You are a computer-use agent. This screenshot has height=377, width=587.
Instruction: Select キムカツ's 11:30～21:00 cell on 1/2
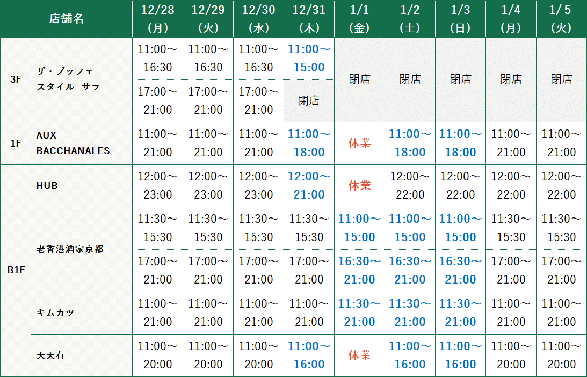(x=410, y=313)
